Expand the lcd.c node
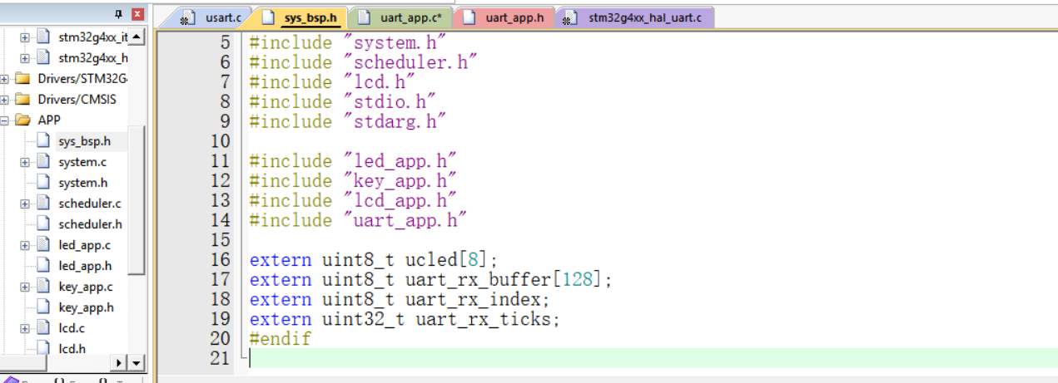1058x383 pixels. click(25, 328)
